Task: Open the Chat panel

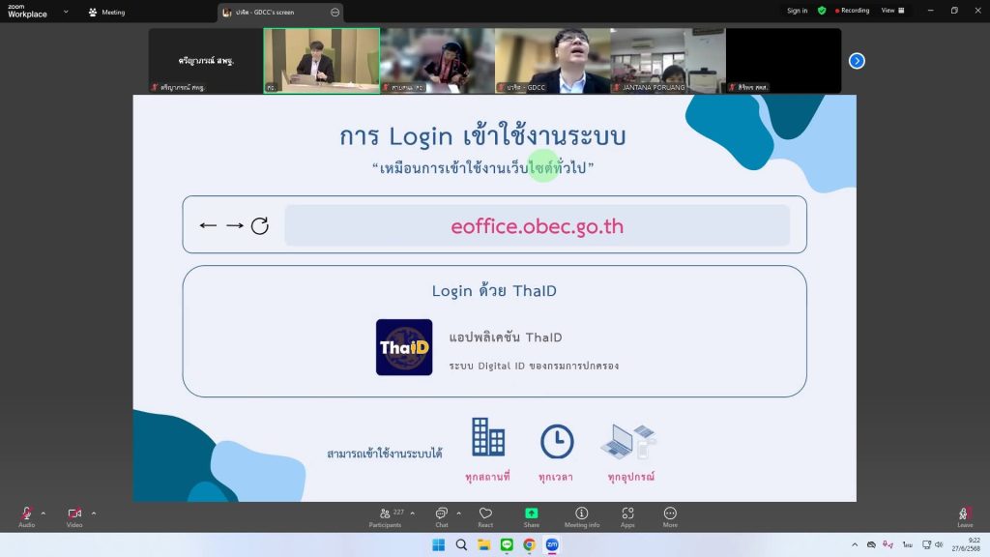Action: point(441,516)
